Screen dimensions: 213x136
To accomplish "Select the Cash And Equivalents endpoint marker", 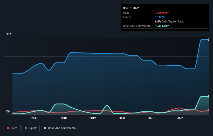I will pos(209,96).
